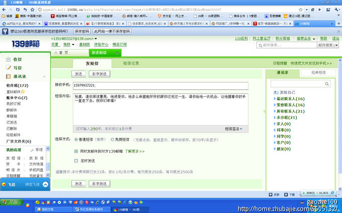Select 普通短信 radio option

coord(76,139)
